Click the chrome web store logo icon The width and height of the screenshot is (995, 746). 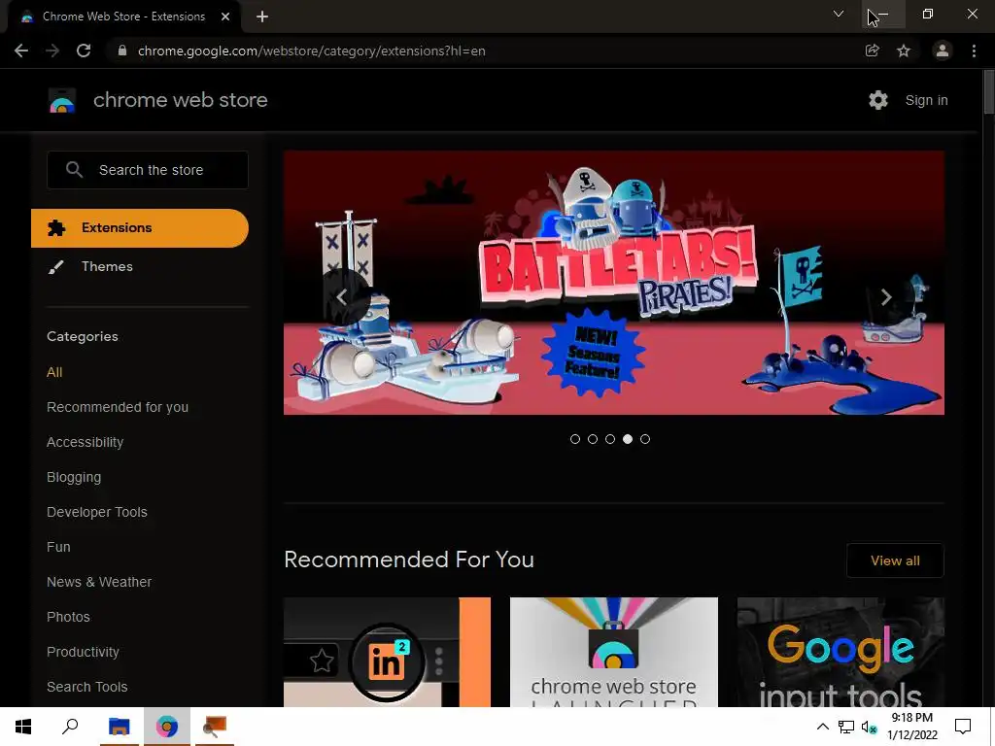point(62,100)
